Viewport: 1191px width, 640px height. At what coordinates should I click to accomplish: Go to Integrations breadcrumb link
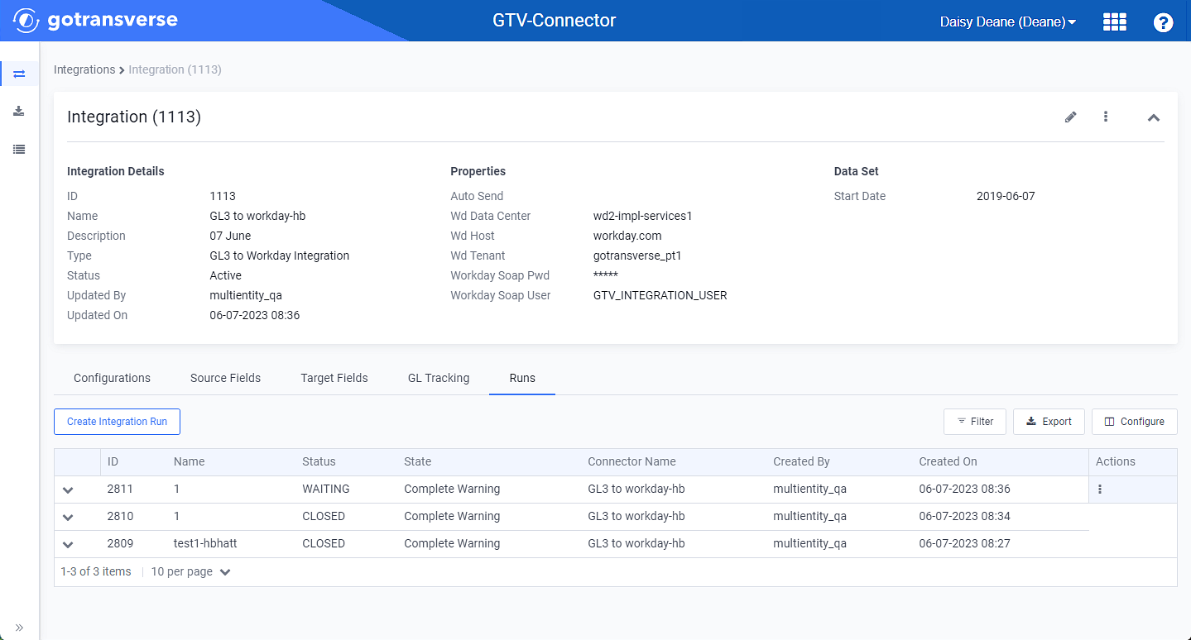84,69
